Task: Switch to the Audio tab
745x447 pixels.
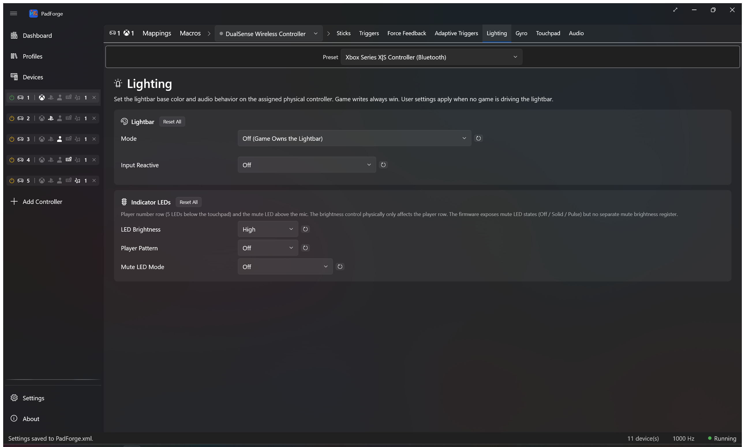Action: coord(576,33)
